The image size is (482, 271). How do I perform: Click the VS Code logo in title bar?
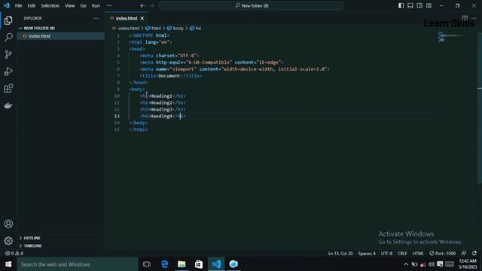click(x=7, y=5)
